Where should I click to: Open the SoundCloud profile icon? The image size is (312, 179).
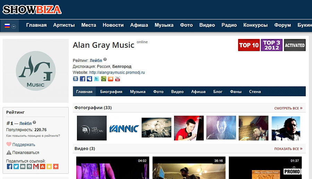click(111, 79)
